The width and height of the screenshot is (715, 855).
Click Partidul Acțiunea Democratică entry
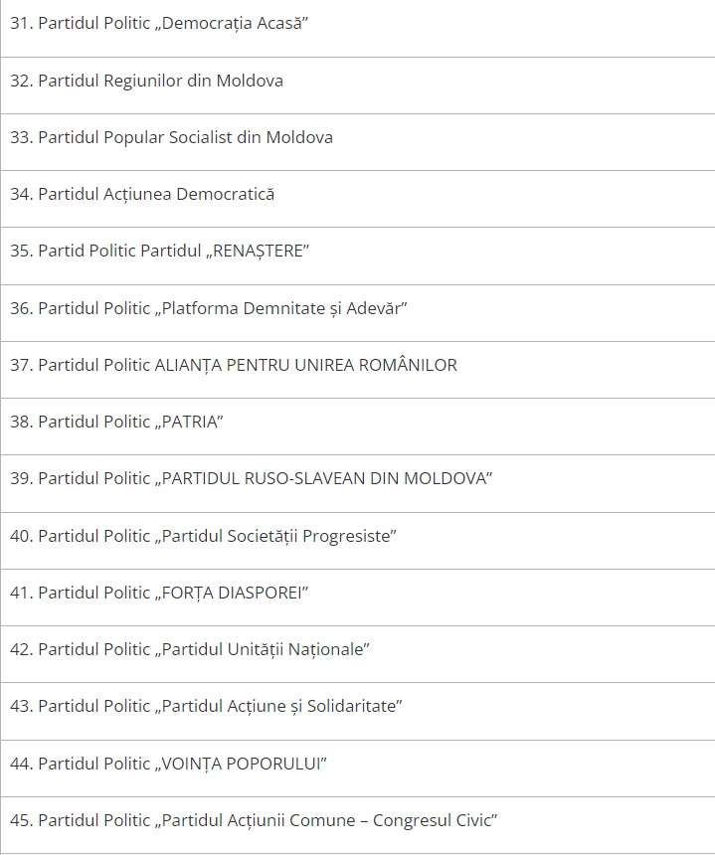pos(358,199)
